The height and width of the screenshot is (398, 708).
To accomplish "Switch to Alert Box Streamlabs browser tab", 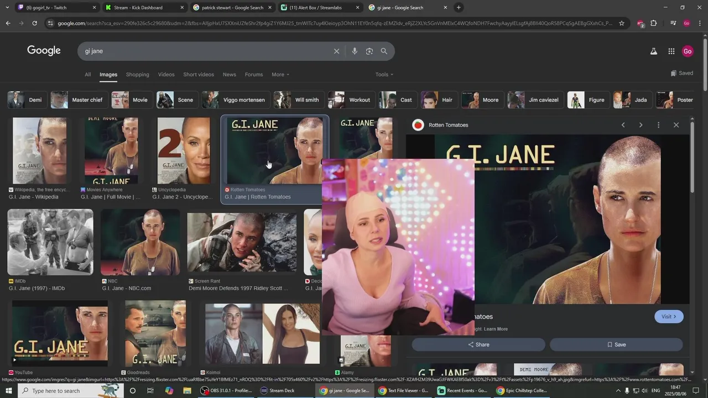I will point(320,8).
